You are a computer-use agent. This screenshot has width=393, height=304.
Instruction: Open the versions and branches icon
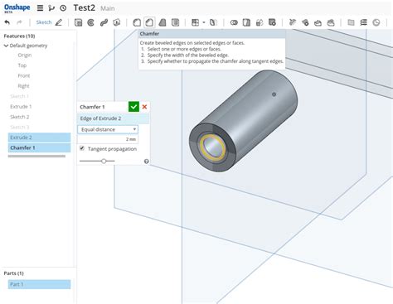51,8
